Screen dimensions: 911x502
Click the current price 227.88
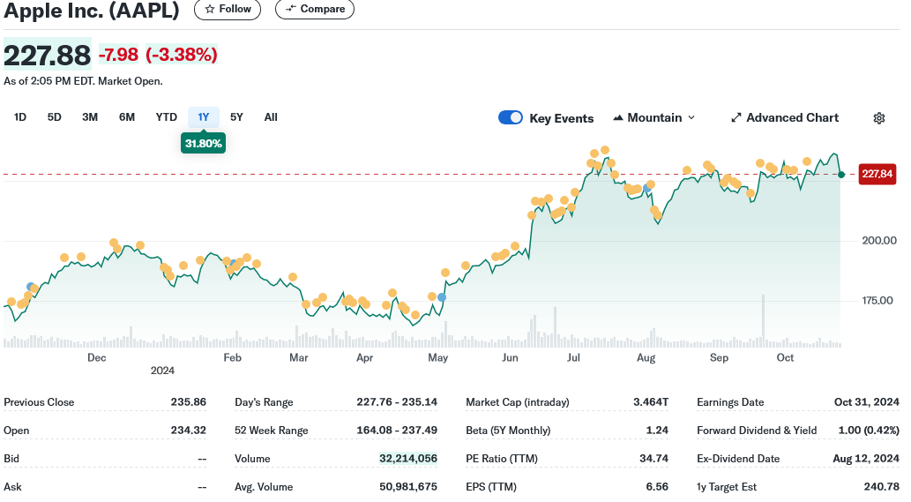47,55
